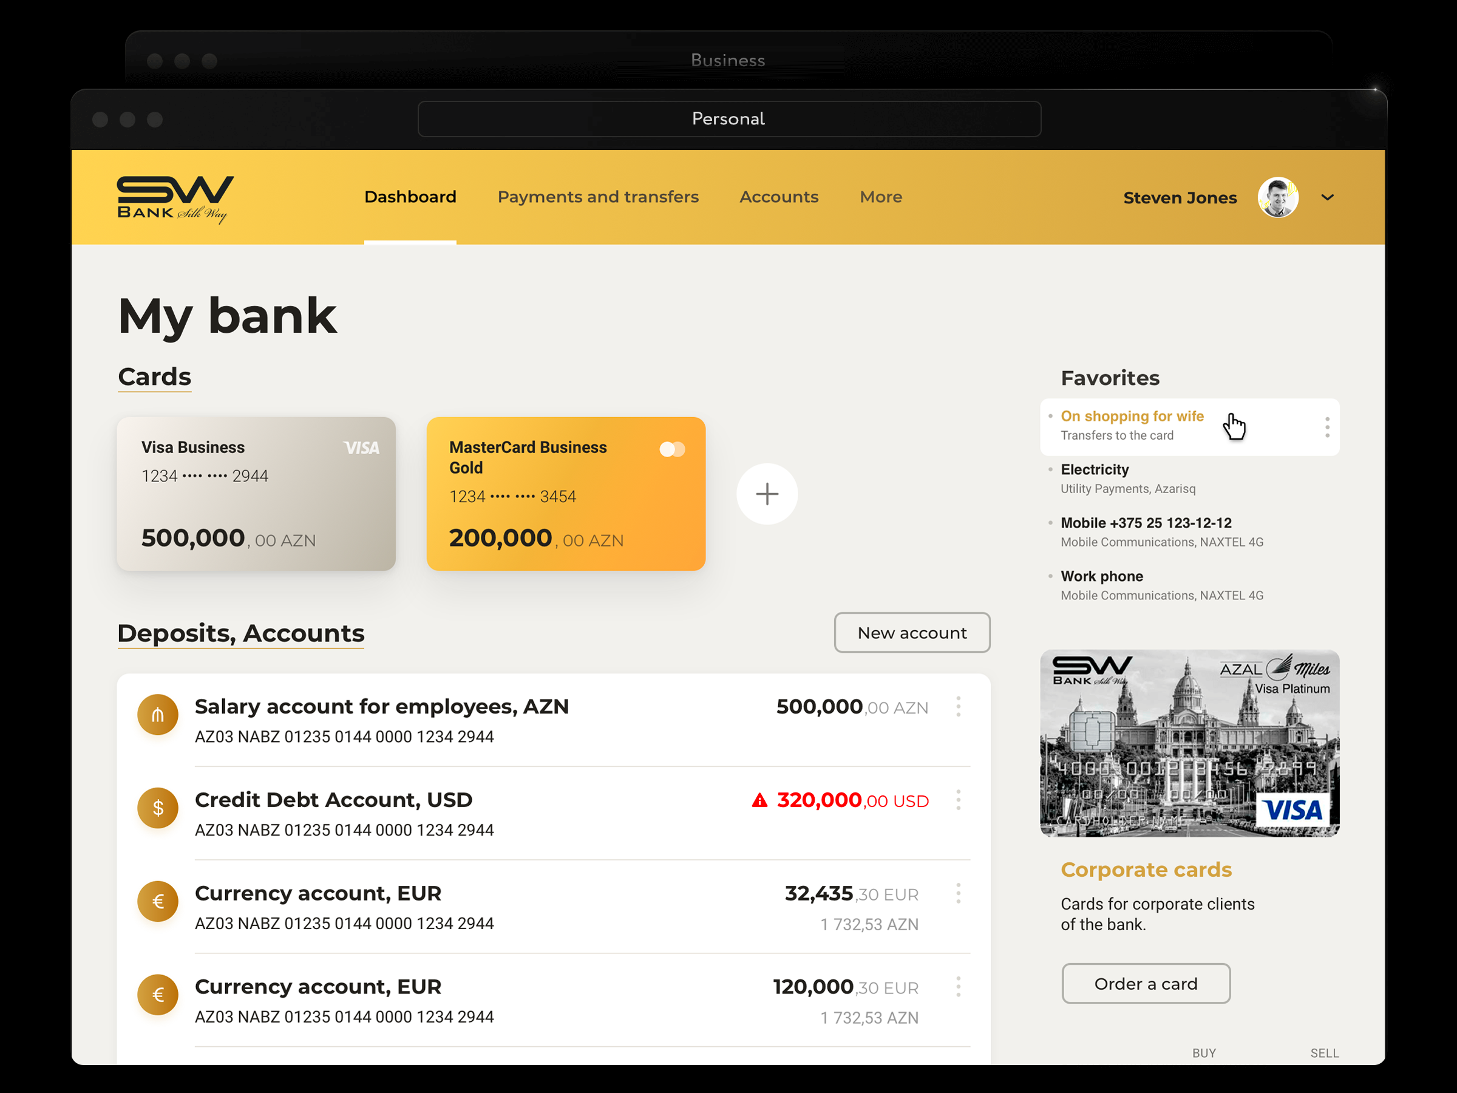Open options menu for Credit Debt Account

959,800
